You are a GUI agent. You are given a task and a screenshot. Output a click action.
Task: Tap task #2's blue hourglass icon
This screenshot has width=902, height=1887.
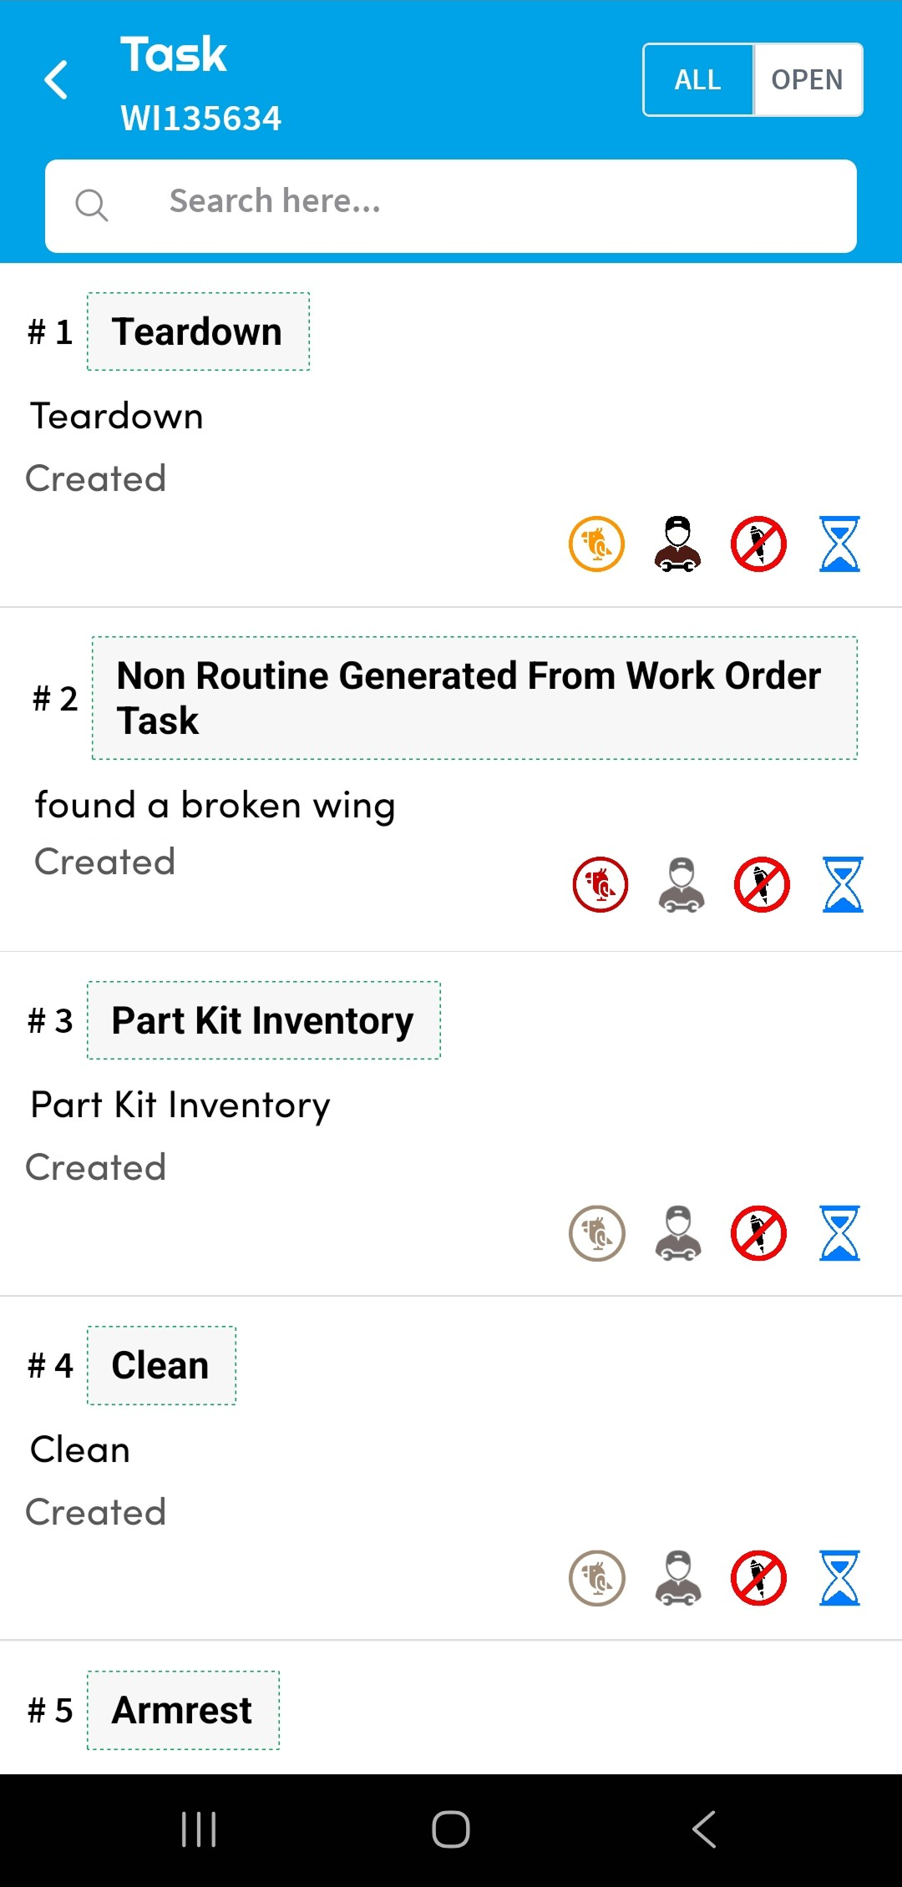coord(843,885)
